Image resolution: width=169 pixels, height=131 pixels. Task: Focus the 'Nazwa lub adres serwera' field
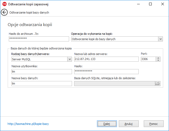click(106, 59)
